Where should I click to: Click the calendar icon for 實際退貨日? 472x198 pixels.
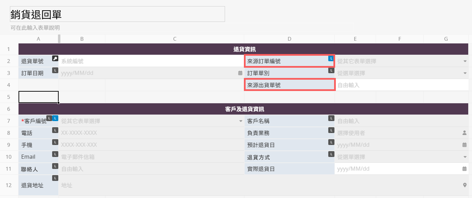click(464, 169)
